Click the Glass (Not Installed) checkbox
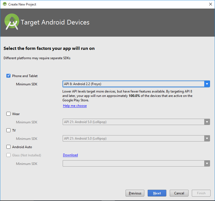The width and height of the screenshot is (215, 201). [x=9, y=155]
